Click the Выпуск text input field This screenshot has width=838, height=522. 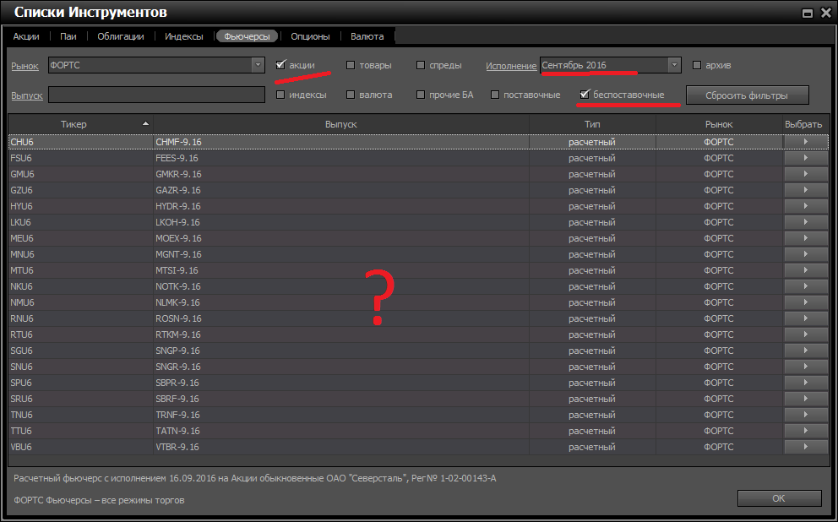(156, 95)
